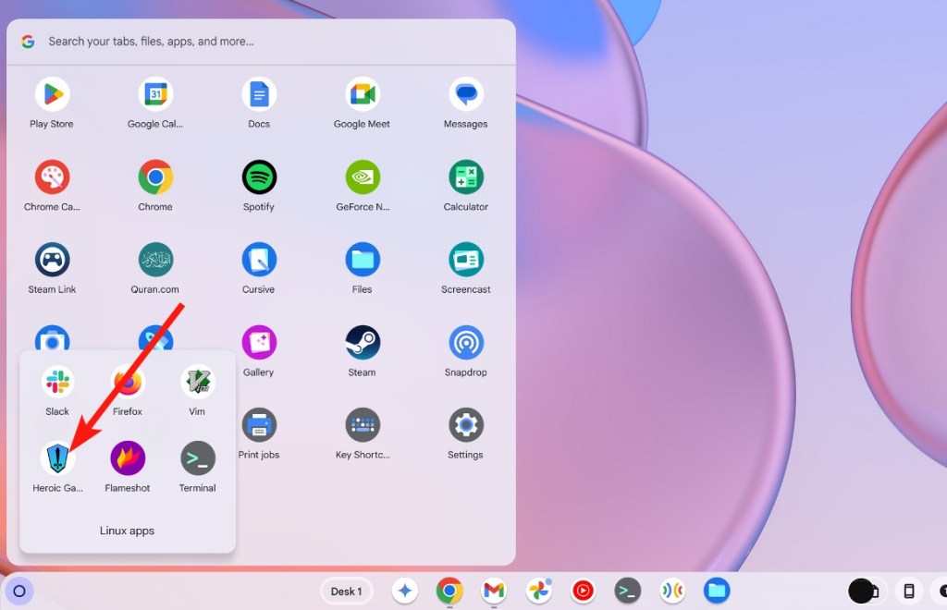Open the Calculator app
947x610 pixels.
coord(466,177)
